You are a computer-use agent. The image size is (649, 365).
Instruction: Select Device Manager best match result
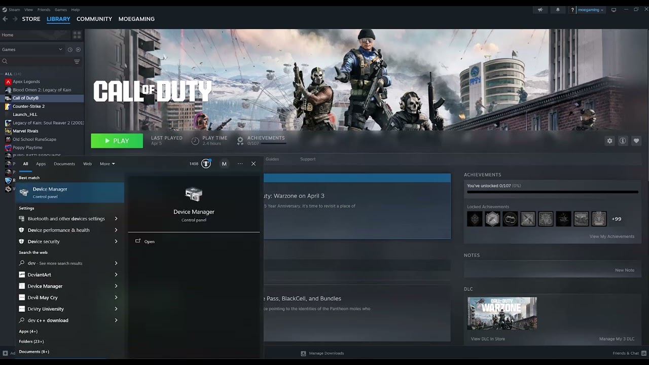69,193
